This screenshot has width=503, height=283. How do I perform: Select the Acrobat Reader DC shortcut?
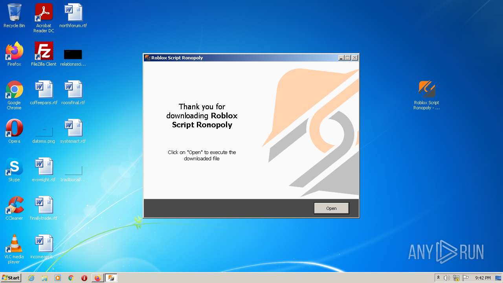[x=44, y=18]
